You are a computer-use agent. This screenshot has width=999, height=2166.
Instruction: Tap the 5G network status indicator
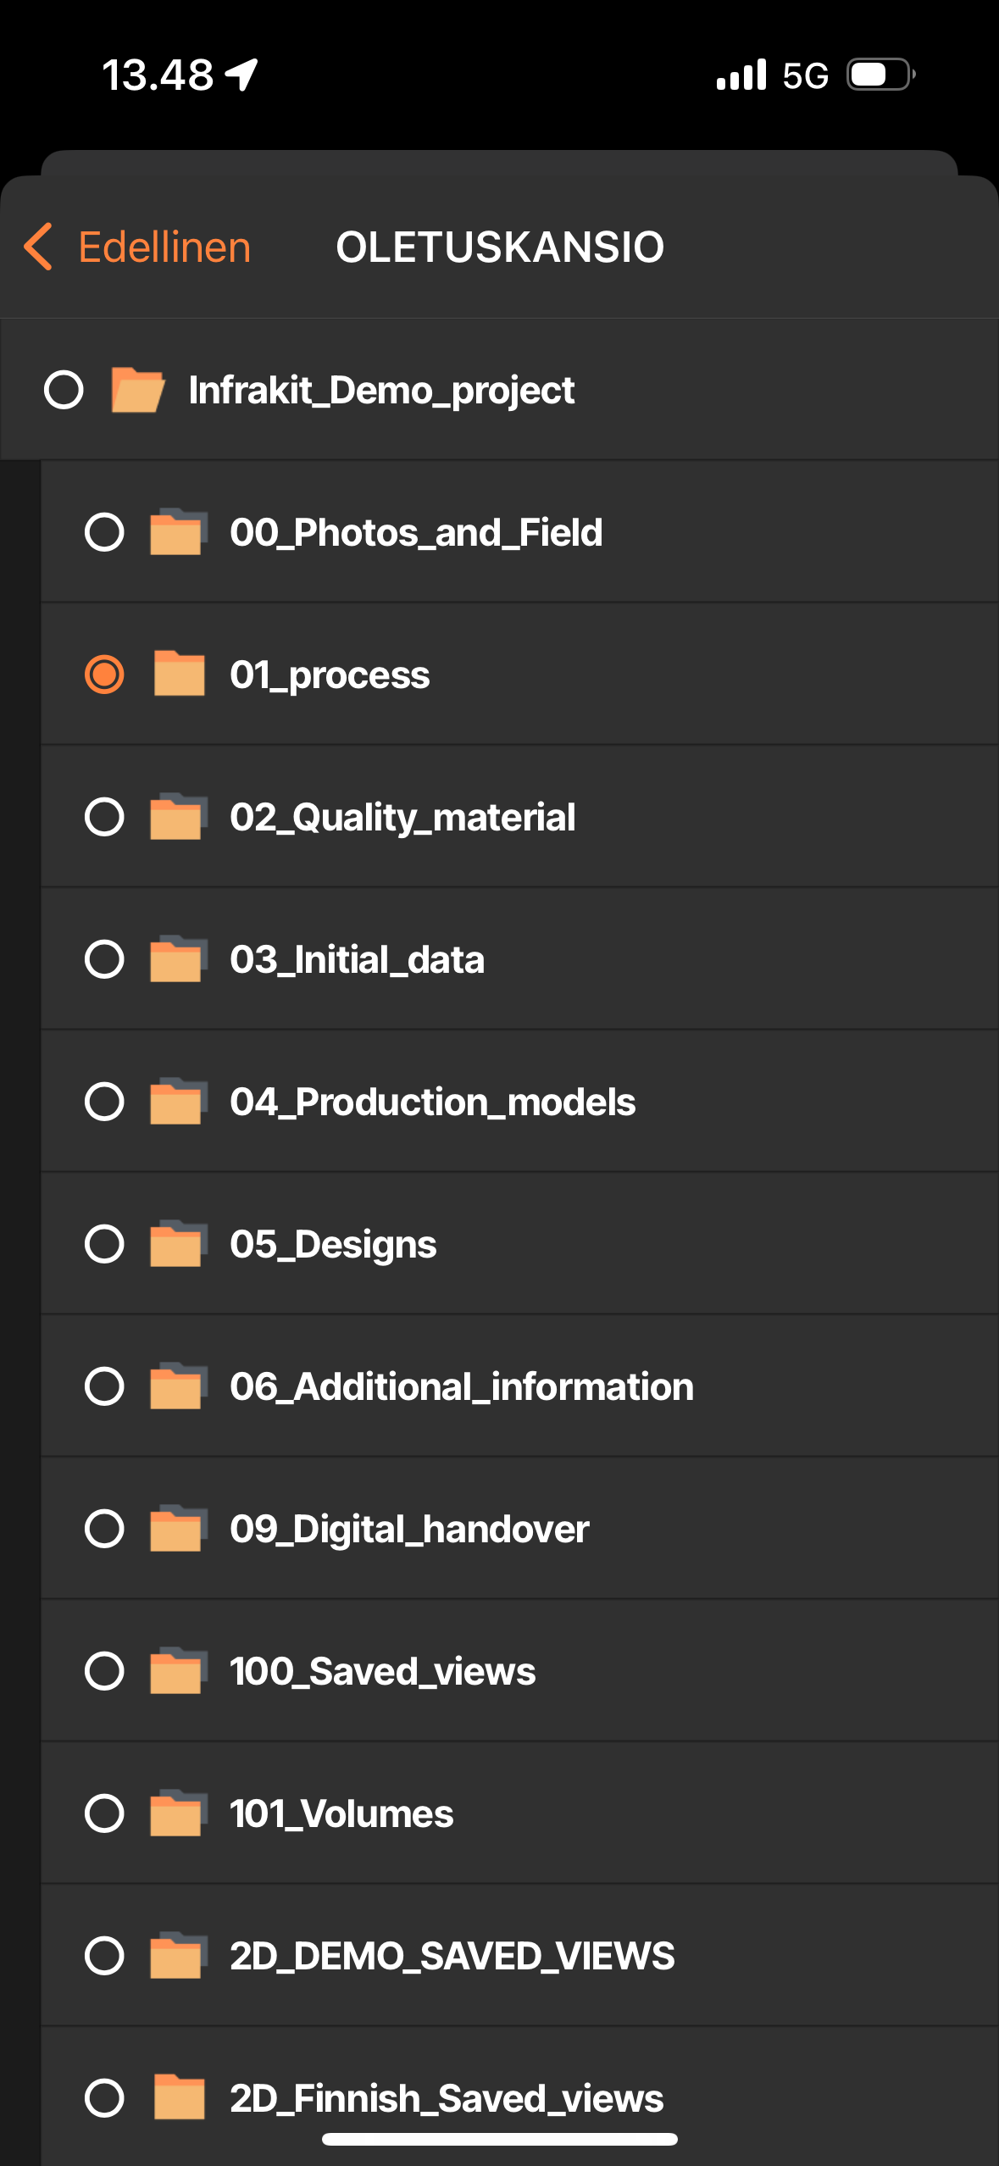[x=805, y=76]
